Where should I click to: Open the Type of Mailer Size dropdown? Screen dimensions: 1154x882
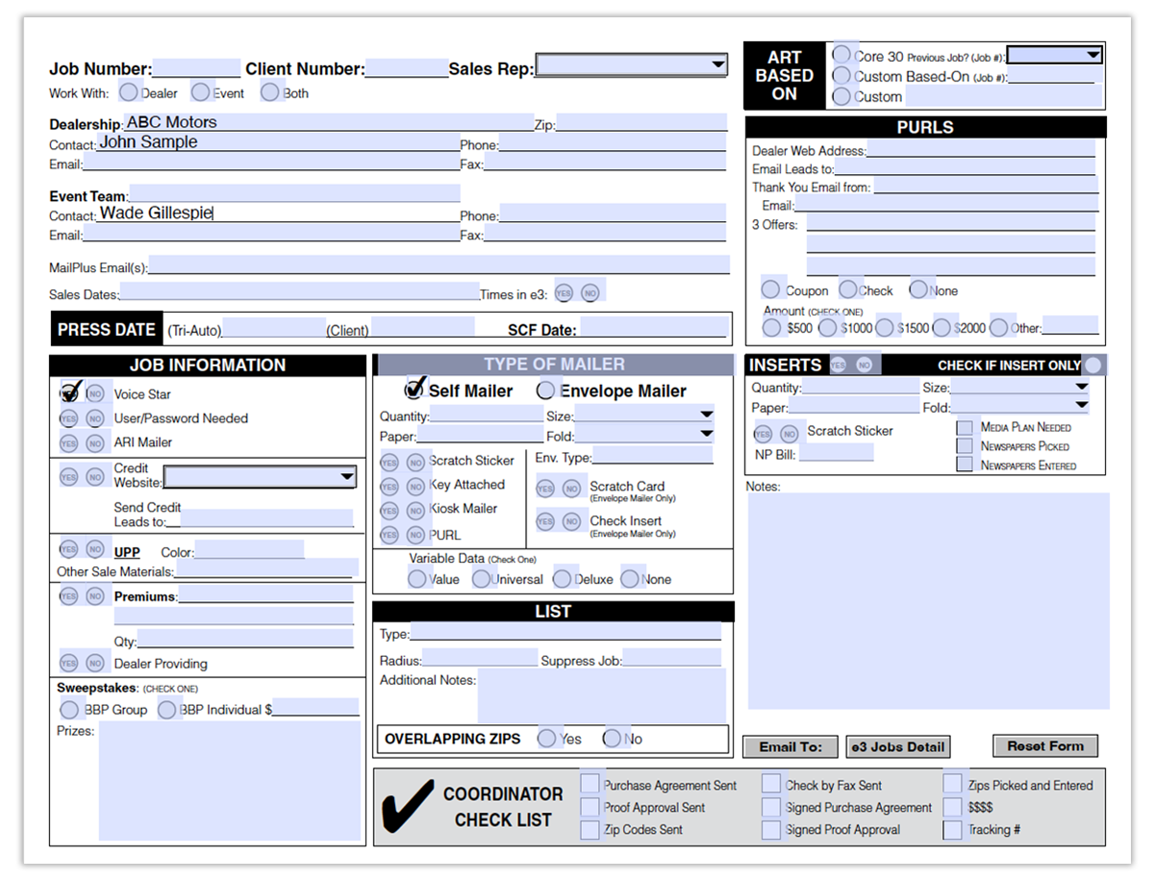(643, 415)
